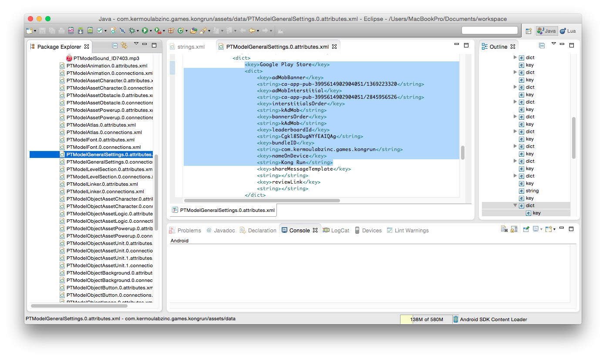
Task: Open the Package Explorer view menu triangle
Action: (x=136, y=44)
